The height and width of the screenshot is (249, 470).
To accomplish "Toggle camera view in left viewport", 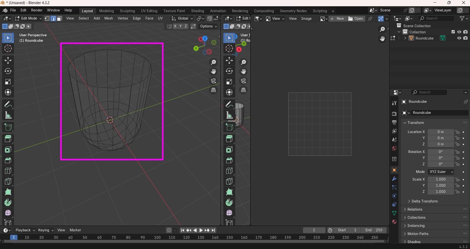I will pyautogui.click(x=214, y=81).
